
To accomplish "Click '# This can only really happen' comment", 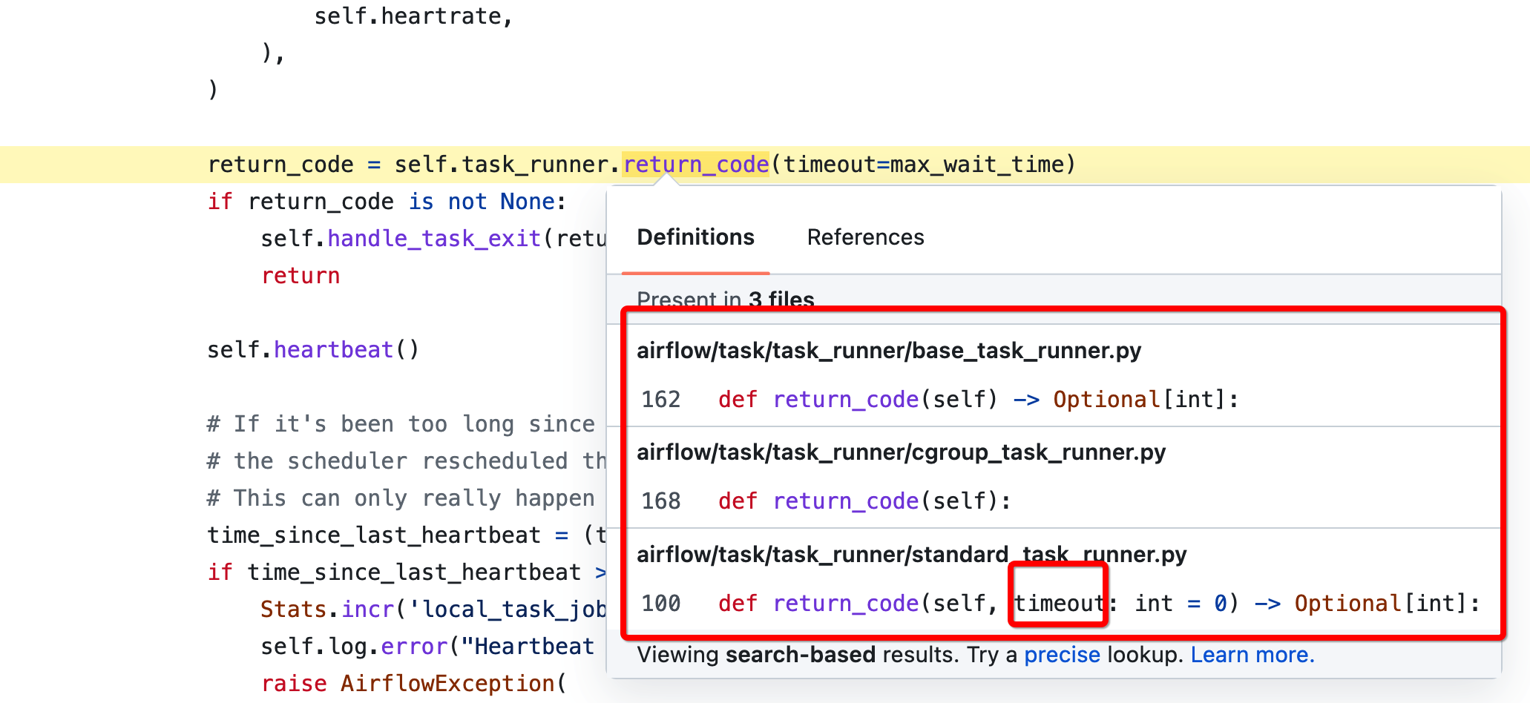I will click(x=401, y=498).
